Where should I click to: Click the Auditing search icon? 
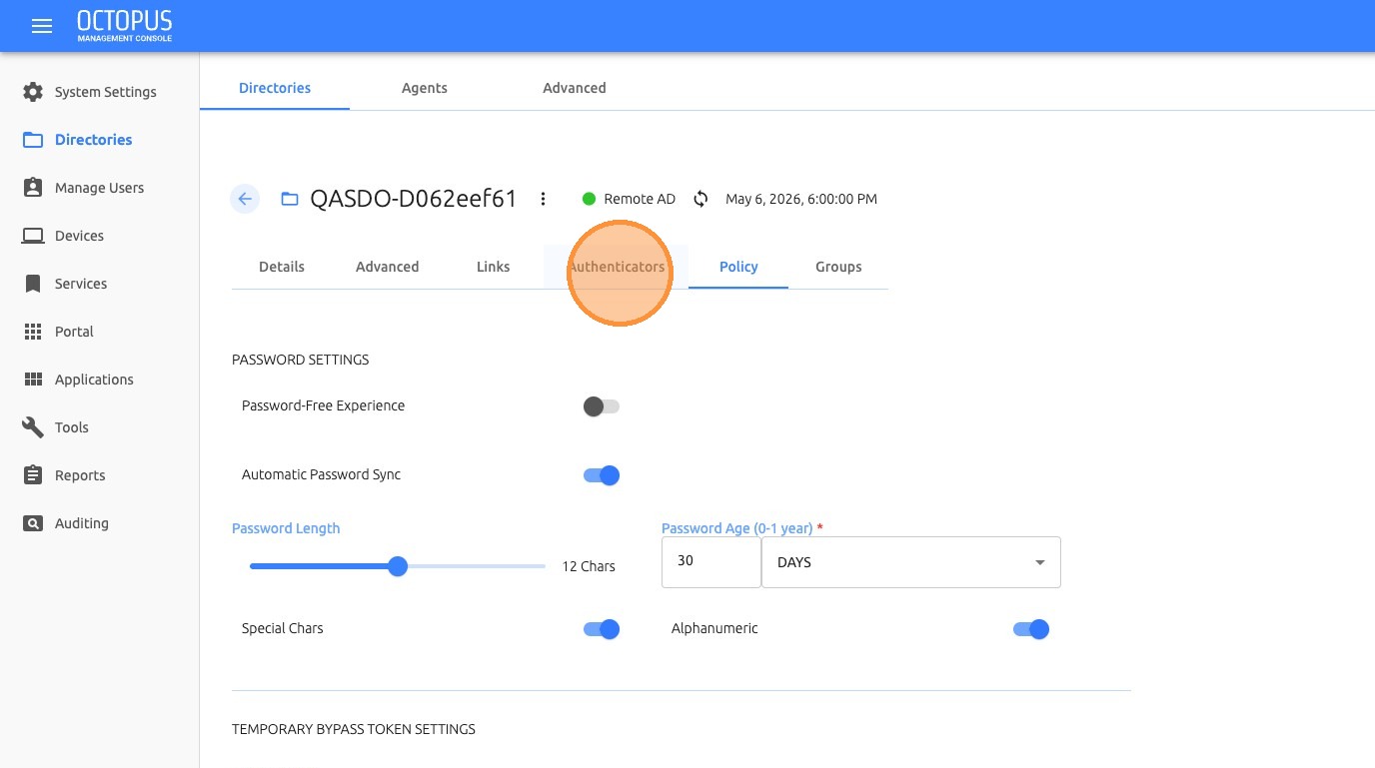pos(33,523)
